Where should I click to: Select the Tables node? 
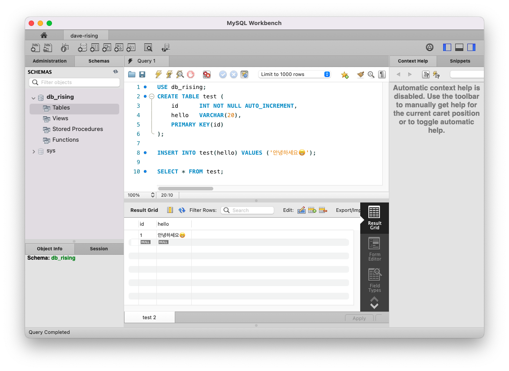74,108
